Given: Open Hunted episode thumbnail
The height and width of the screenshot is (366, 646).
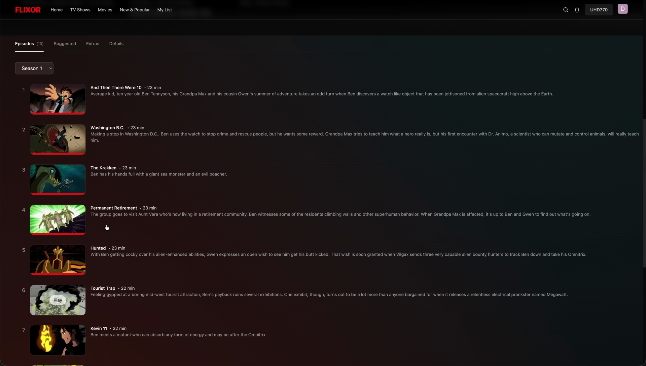Looking at the screenshot, I should [58, 260].
